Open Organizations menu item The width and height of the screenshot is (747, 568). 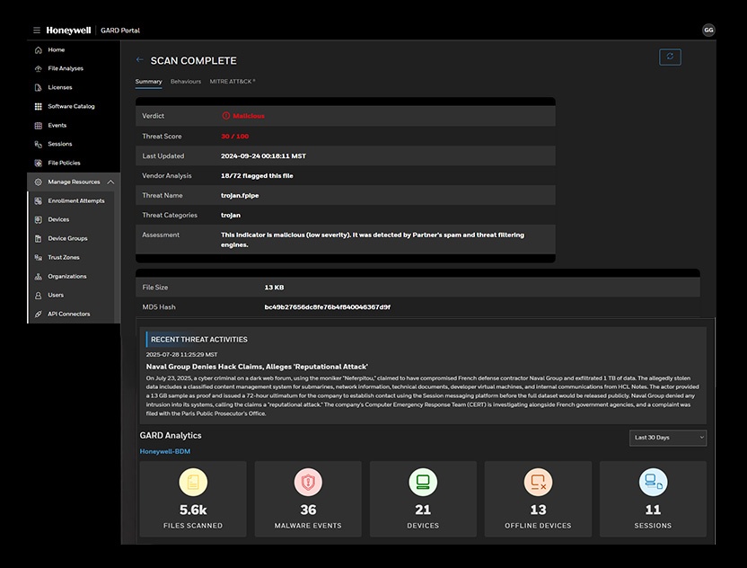(67, 277)
